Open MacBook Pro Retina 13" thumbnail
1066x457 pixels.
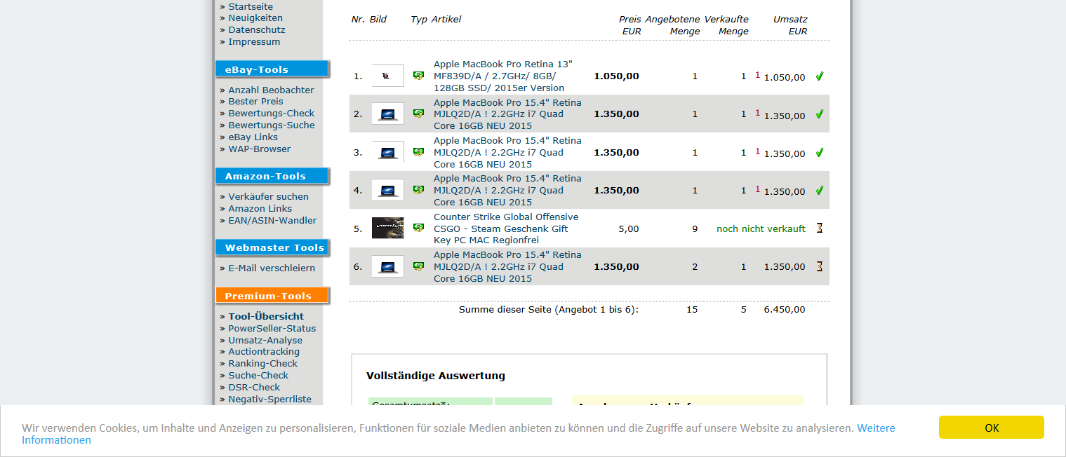pyautogui.click(x=387, y=76)
